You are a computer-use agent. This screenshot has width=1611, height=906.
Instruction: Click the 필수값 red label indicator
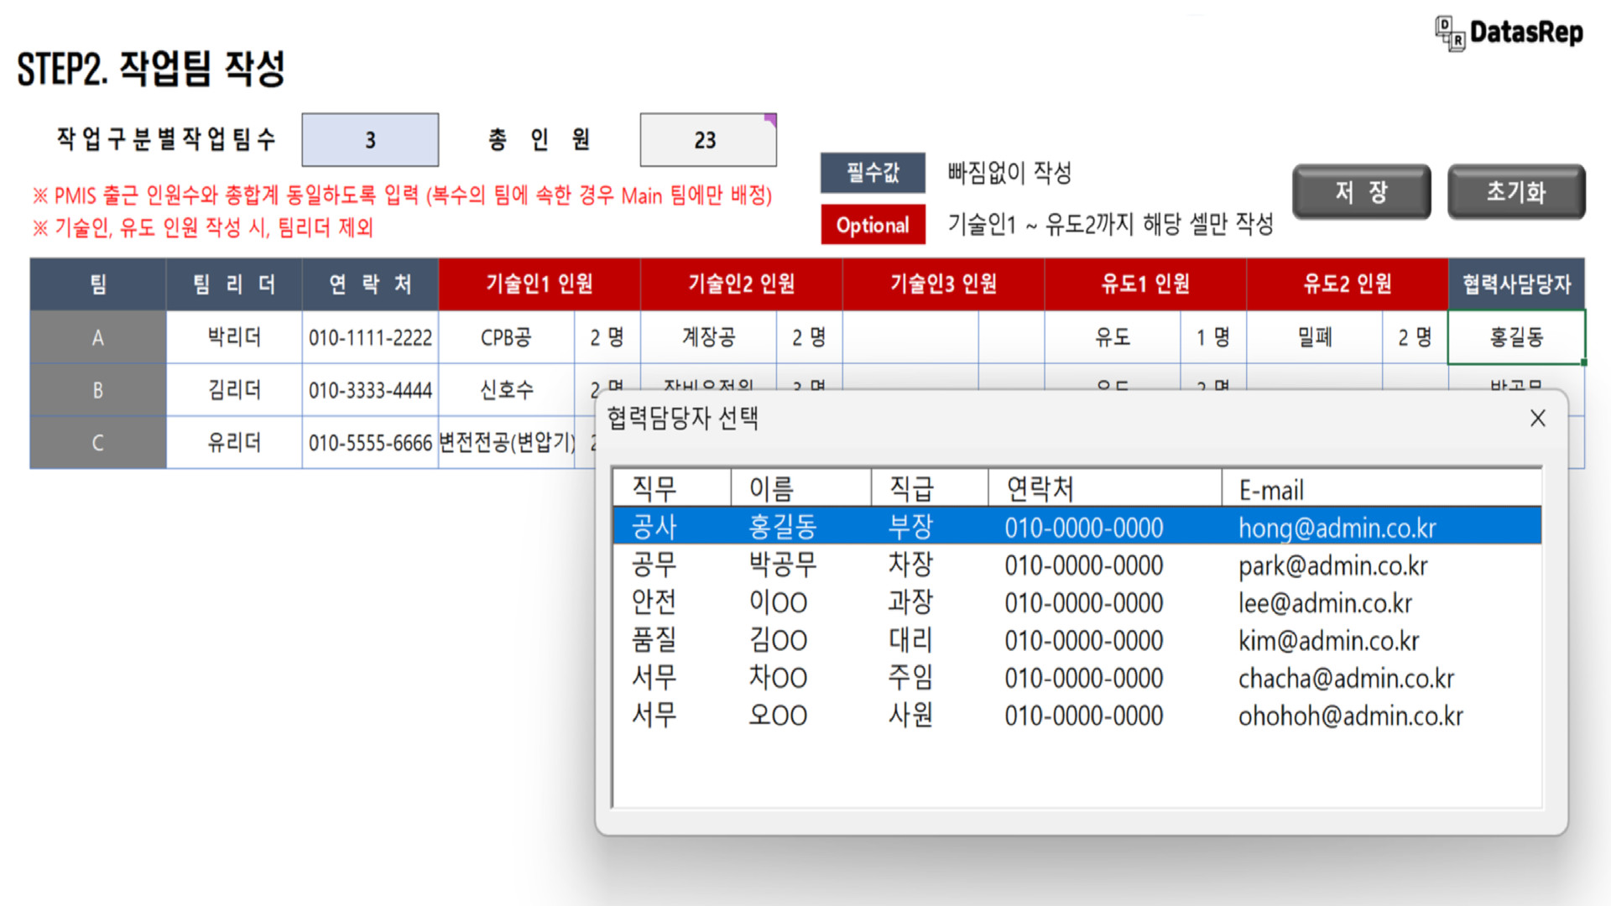click(x=873, y=173)
